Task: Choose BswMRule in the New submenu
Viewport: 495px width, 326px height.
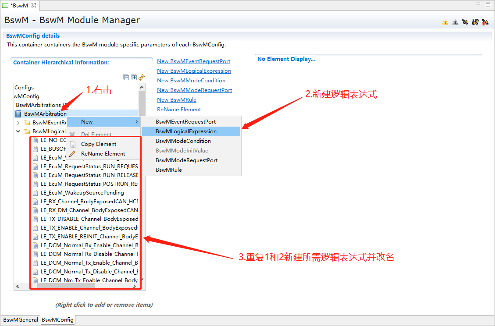Action: (x=169, y=170)
